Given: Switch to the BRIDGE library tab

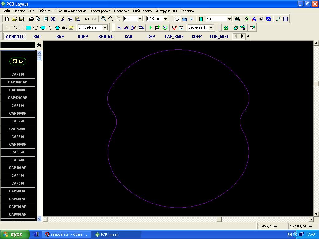Looking at the screenshot, I should tap(106, 36).
